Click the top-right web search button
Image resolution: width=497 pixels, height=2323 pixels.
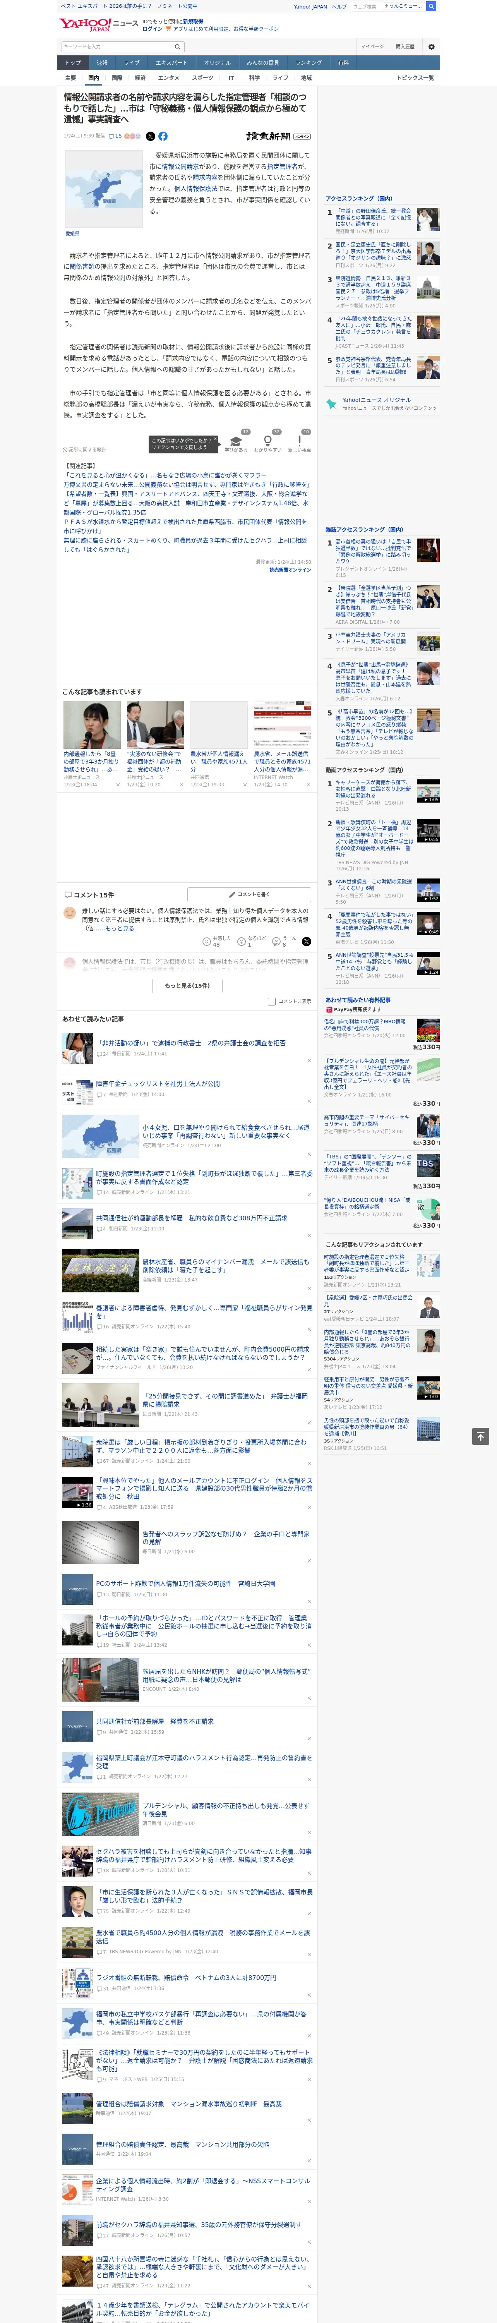coord(431,6)
